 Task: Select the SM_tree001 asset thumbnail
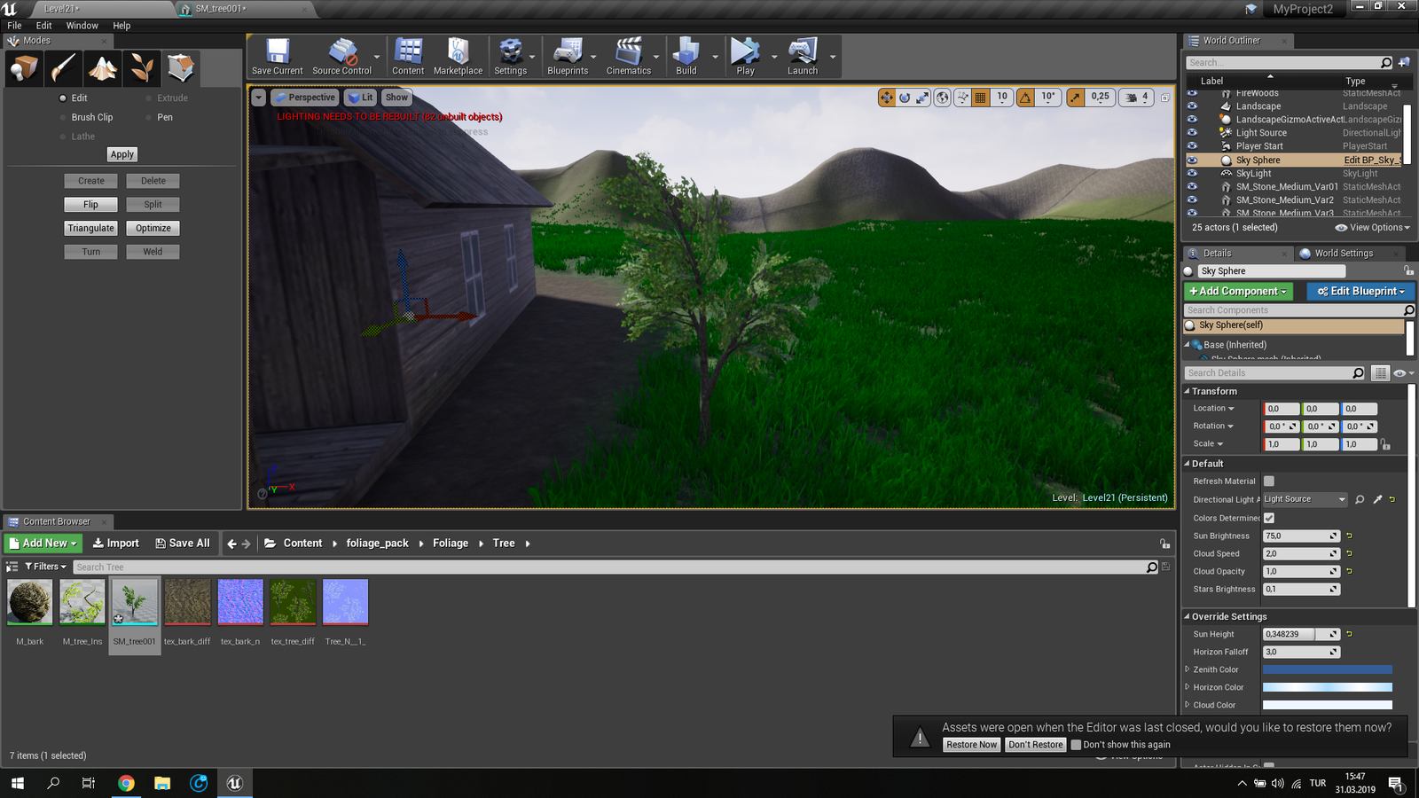(x=135, y=603)
